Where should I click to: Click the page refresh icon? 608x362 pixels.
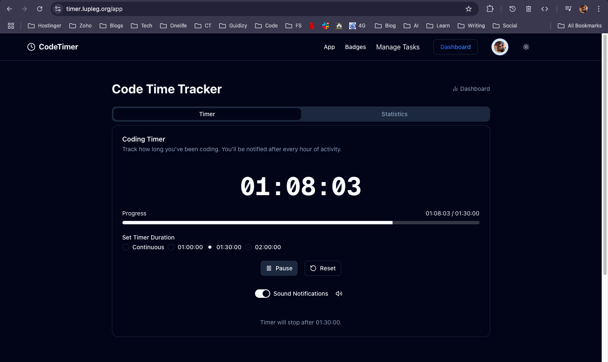tap(39, 8)
